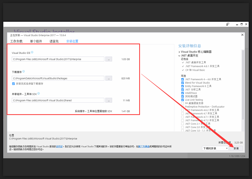The height and width of the screenshot is (179, 252).
Task: Click the 3.25 GB total size
Action: (238, 143)
